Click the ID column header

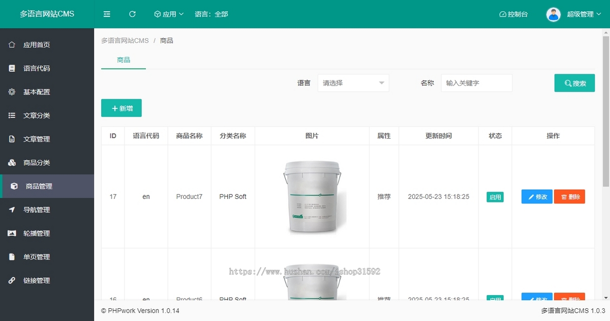(113, 136)
